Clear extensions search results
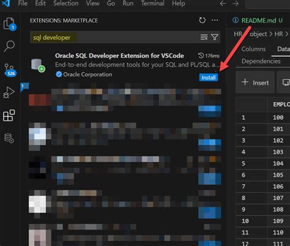 [204, 37]
